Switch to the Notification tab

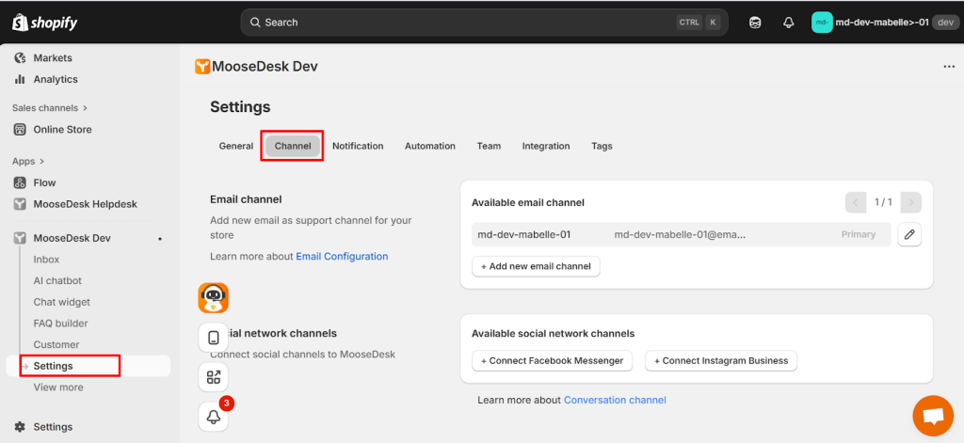point(358,147)
